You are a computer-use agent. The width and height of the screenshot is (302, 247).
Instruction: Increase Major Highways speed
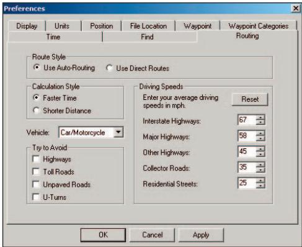pyautogui.click(x=260, y=133)
